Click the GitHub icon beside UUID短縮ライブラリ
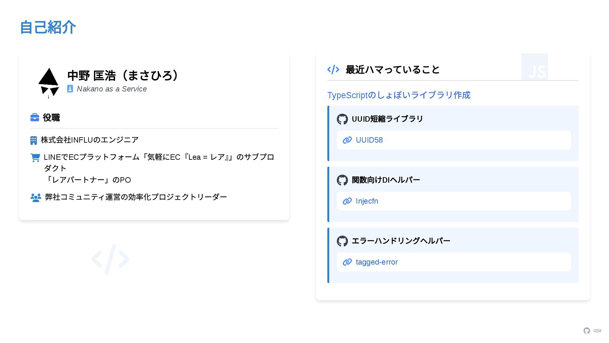The height and width of the screenshot is (343, 609). pyautogui.click(x=342, y=119)
